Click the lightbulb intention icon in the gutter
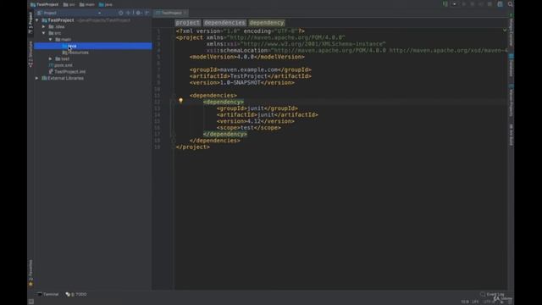This screenshot has width=542, height=305. coord(180,101)
